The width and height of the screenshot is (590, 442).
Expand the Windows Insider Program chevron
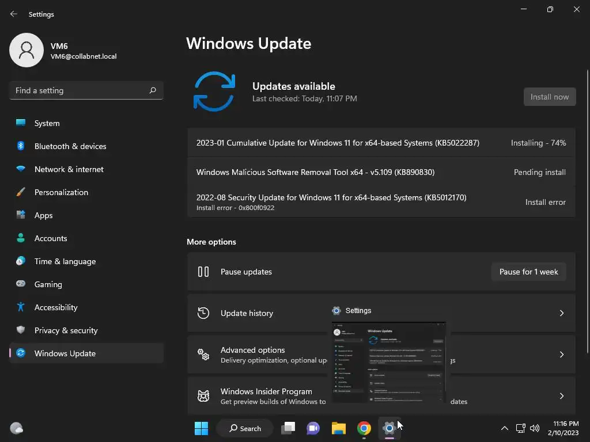click(x=561, y=396)
